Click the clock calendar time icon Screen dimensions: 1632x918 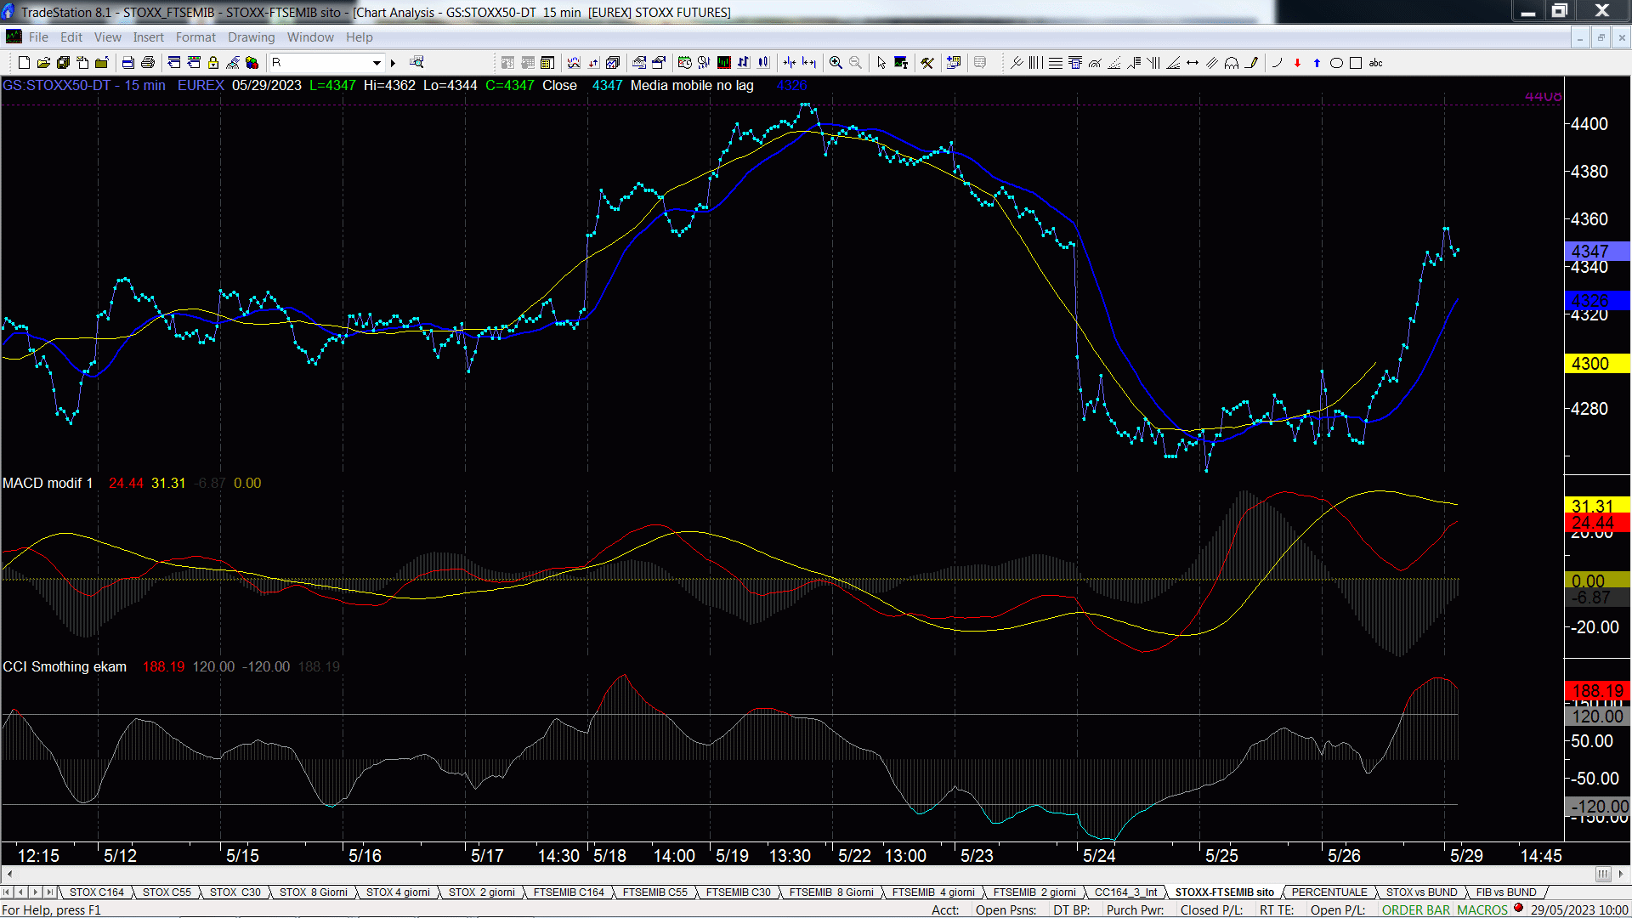click(685, 63)
